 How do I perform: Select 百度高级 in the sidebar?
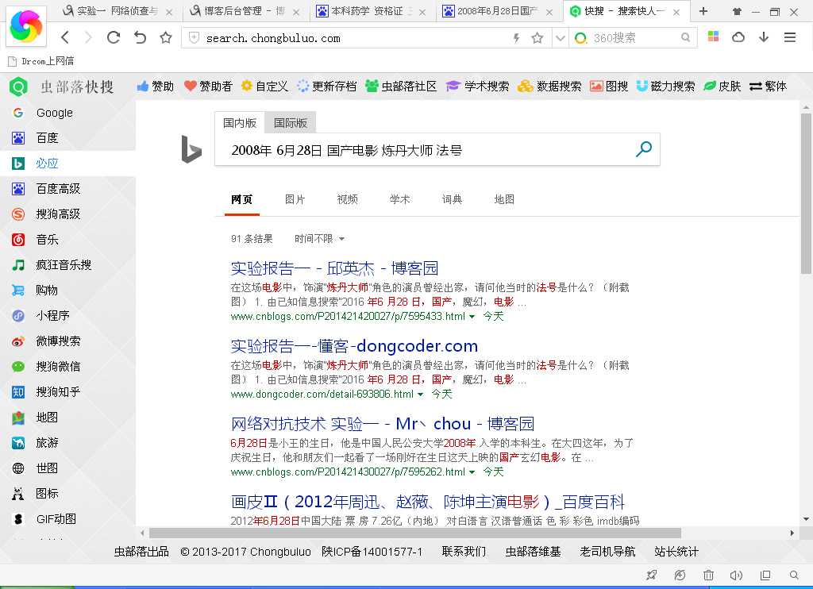(68, 189)
